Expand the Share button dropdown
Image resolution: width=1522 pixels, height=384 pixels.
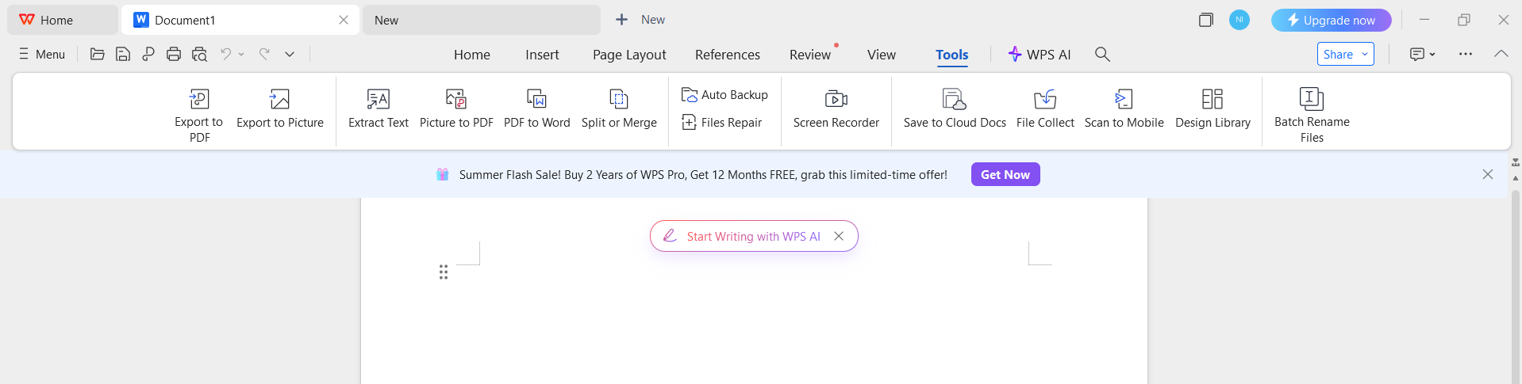click(1365, 55)
